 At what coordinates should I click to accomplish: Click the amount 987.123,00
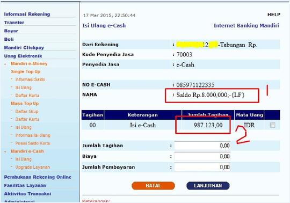[208, 125]
